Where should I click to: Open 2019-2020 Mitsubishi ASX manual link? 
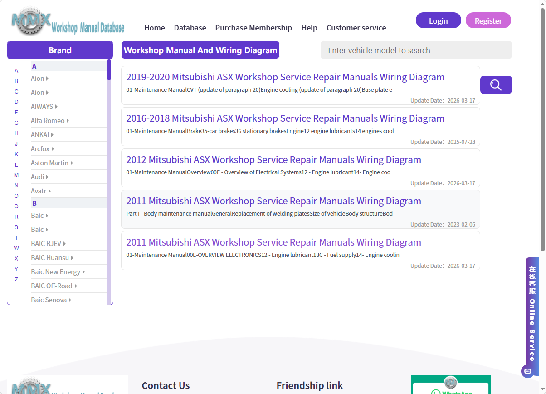(x=285, y=77)
